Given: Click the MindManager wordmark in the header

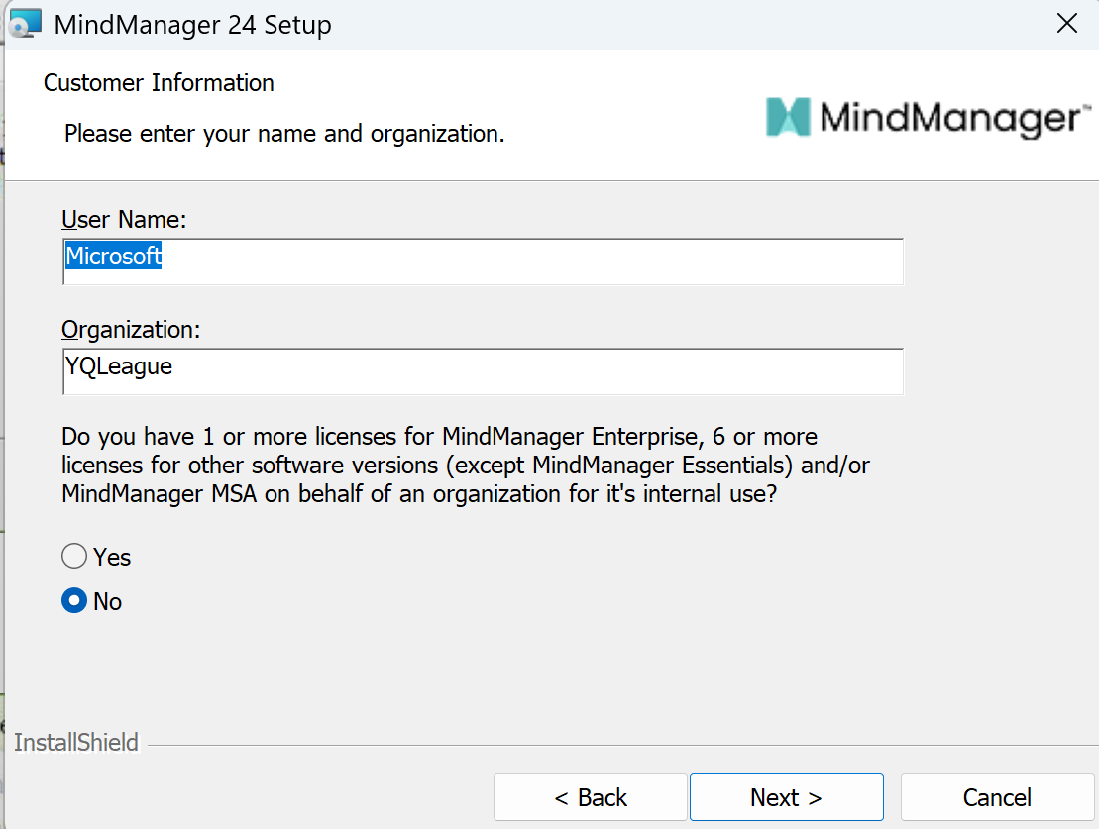Looking at the screenshot, I should click(x=949, y=119).
